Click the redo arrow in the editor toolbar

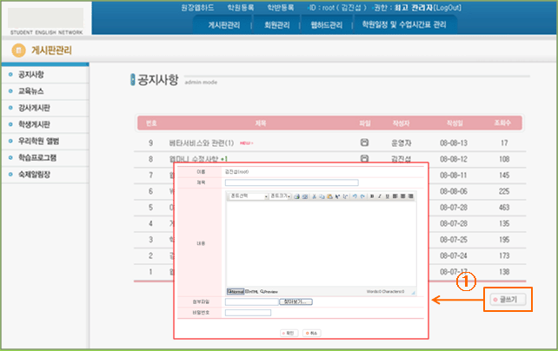(x=362, y=196)
